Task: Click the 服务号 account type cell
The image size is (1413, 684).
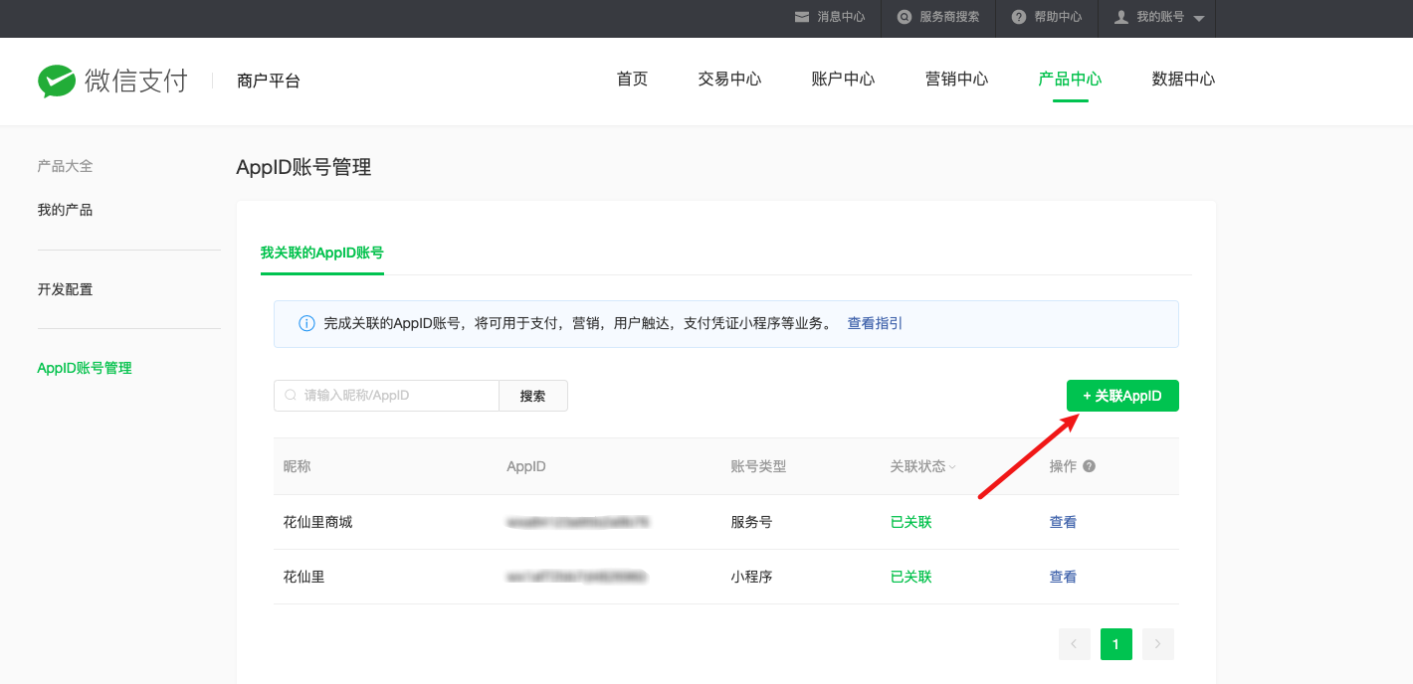Action: [751, 522]
